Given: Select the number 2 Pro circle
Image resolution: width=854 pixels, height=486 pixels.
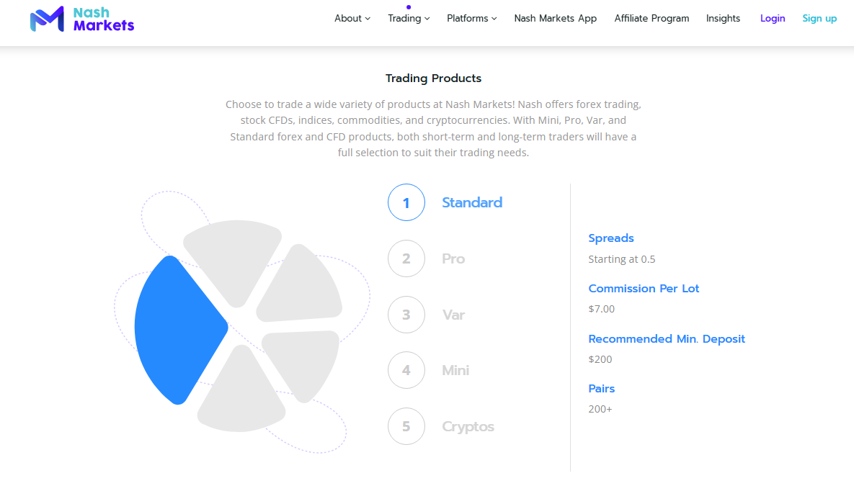Looking at the screenshot, I should point(406,258).
